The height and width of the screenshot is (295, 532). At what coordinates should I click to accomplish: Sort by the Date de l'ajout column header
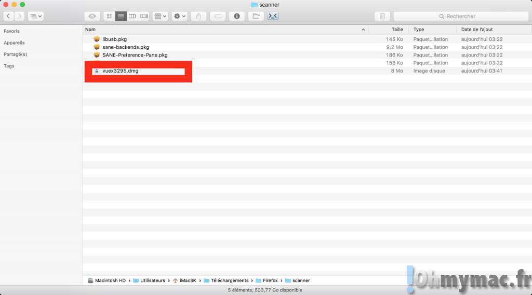pos(494,30)
